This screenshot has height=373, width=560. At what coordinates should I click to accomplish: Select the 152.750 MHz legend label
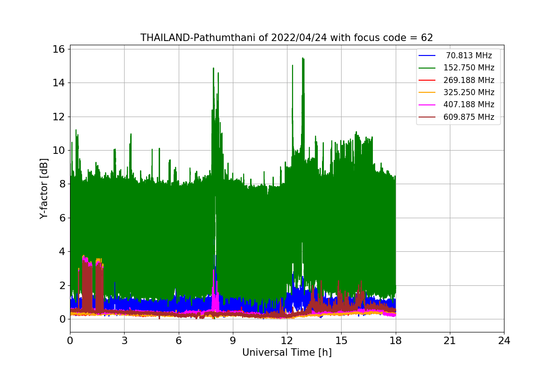(x=469, y=68)
